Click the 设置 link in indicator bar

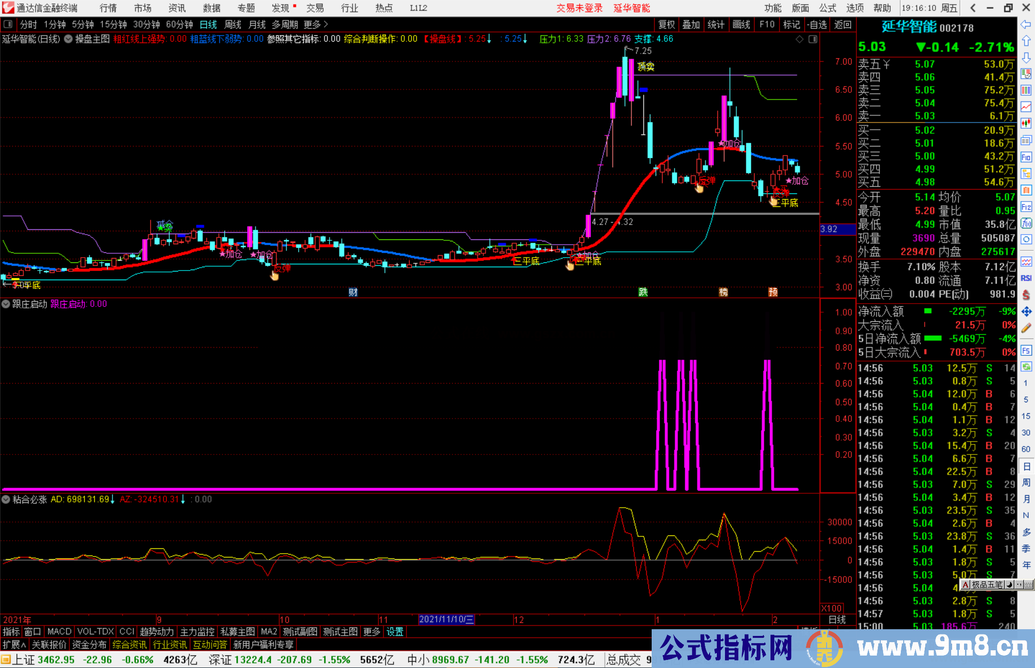(x=395, y=632)
